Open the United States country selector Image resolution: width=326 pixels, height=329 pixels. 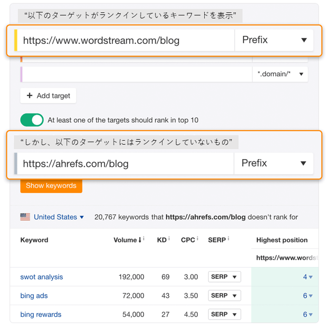pos(59,217)
